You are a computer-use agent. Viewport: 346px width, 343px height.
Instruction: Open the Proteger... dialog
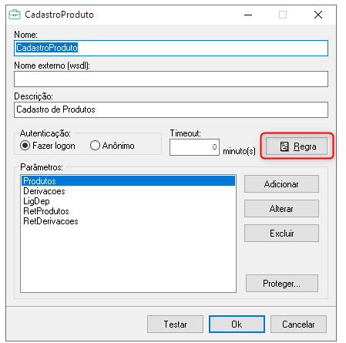click(x=282, y=284)
